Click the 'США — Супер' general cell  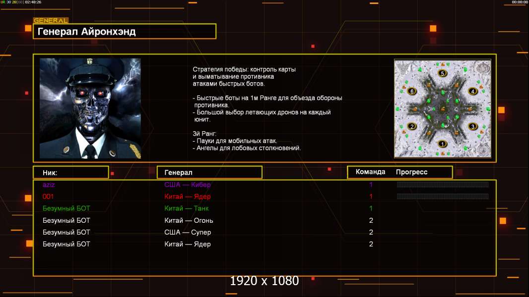point(188,233)
